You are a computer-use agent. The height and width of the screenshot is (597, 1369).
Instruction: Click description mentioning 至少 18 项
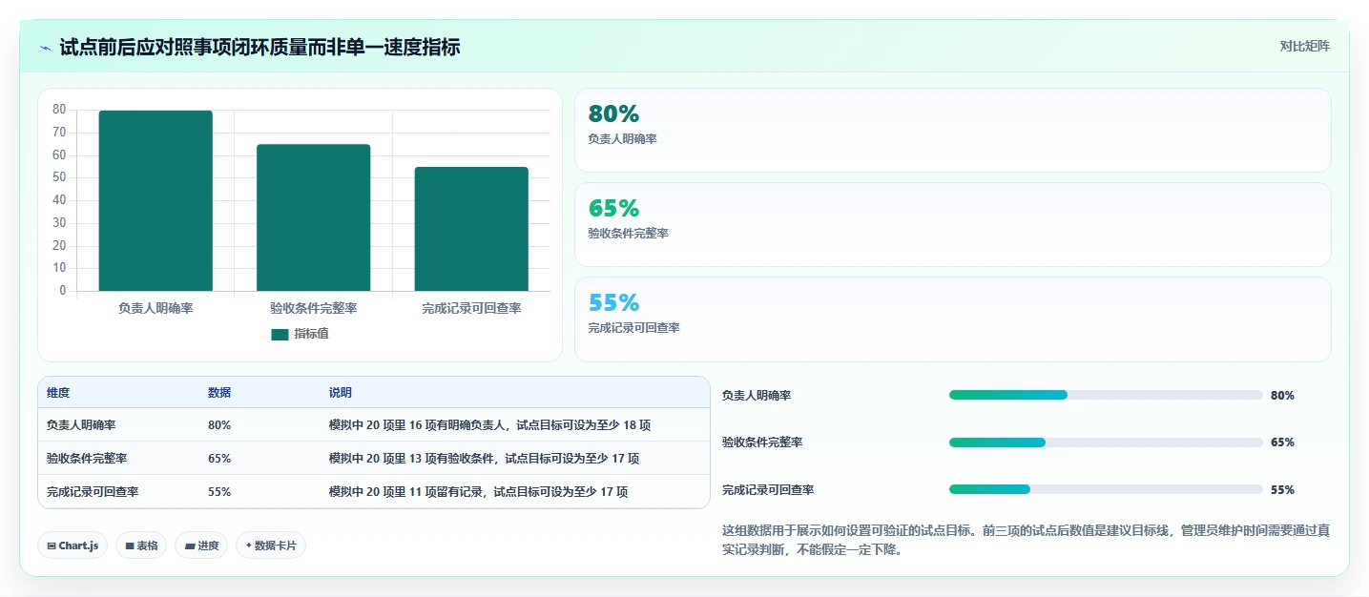489,425
